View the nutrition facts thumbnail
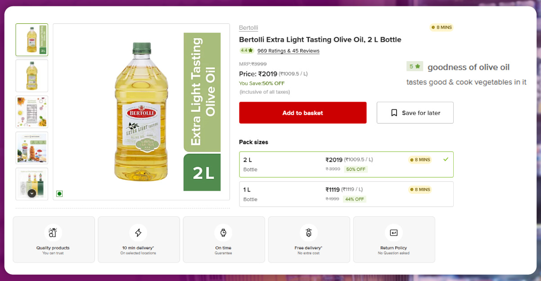541x281 pixels. tap(32, 112)
